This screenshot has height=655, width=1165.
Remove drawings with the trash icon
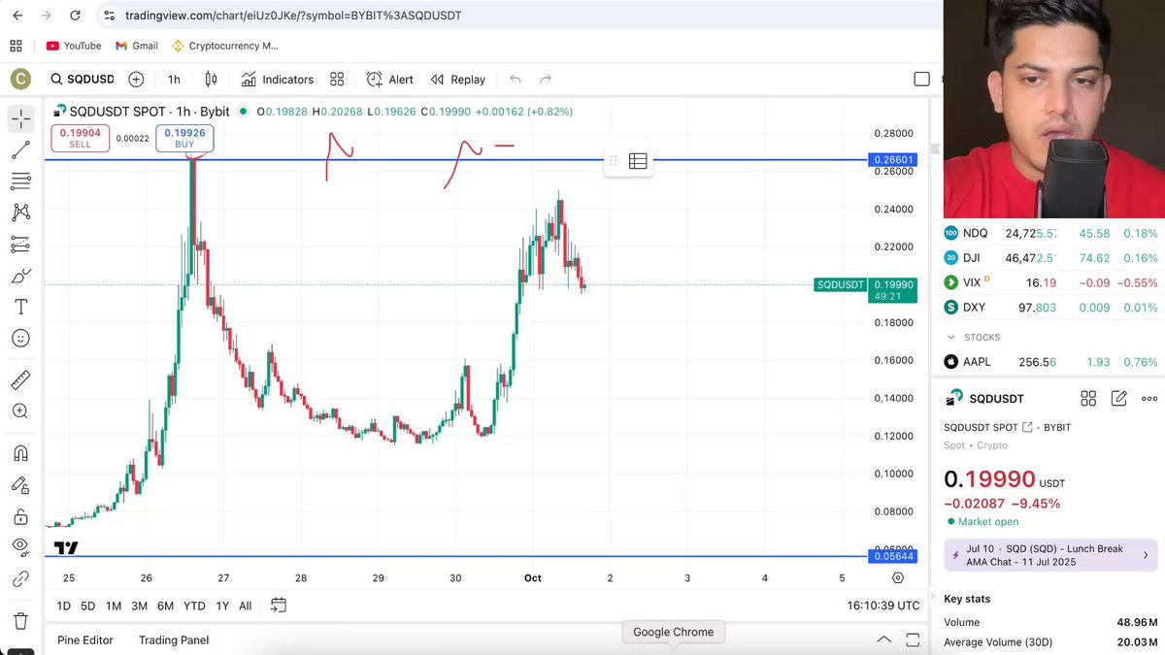[x=20, y=621]
